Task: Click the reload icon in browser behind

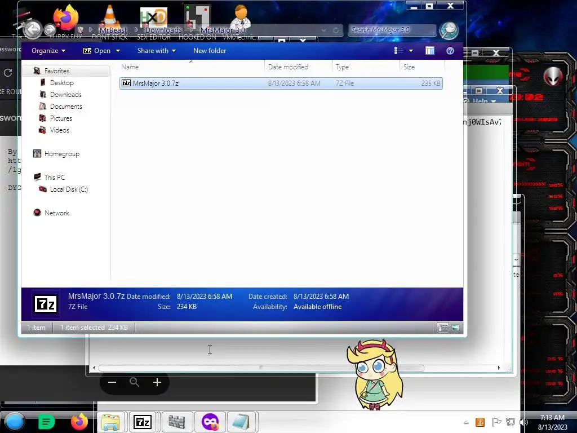Action: pyautogui.click(x=8, y=73)
